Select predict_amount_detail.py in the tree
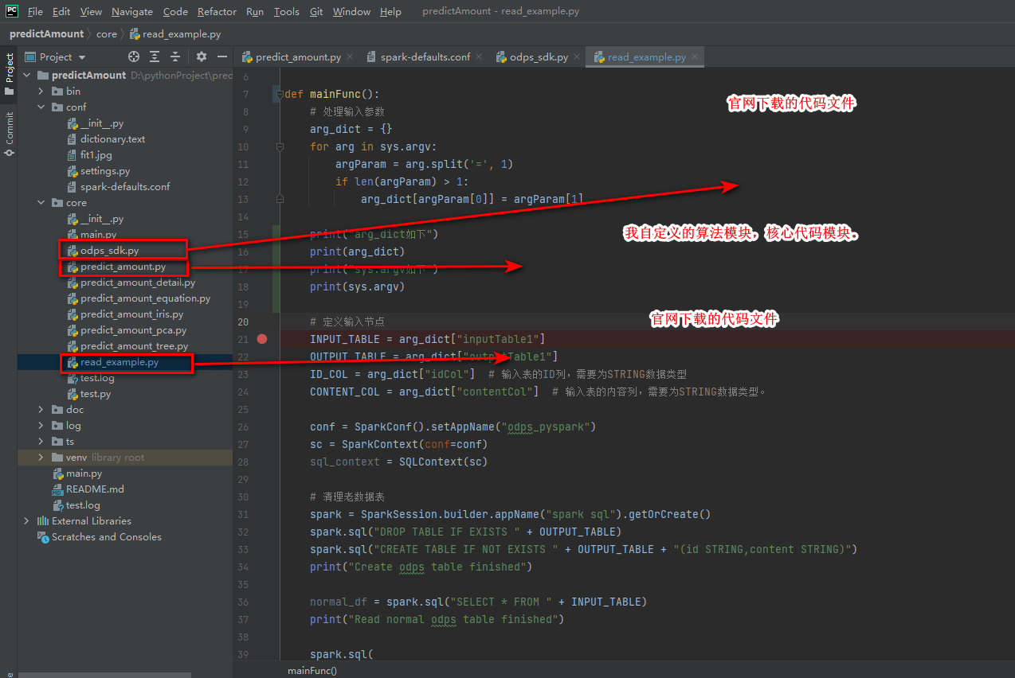Screen dimensions: 1015x678 pos(137,282)
